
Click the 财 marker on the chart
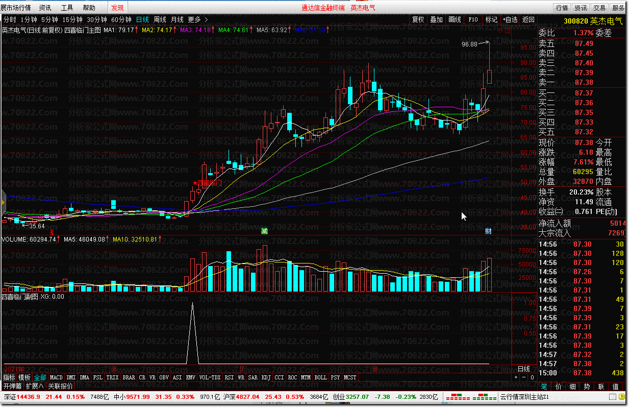point(488,231)
